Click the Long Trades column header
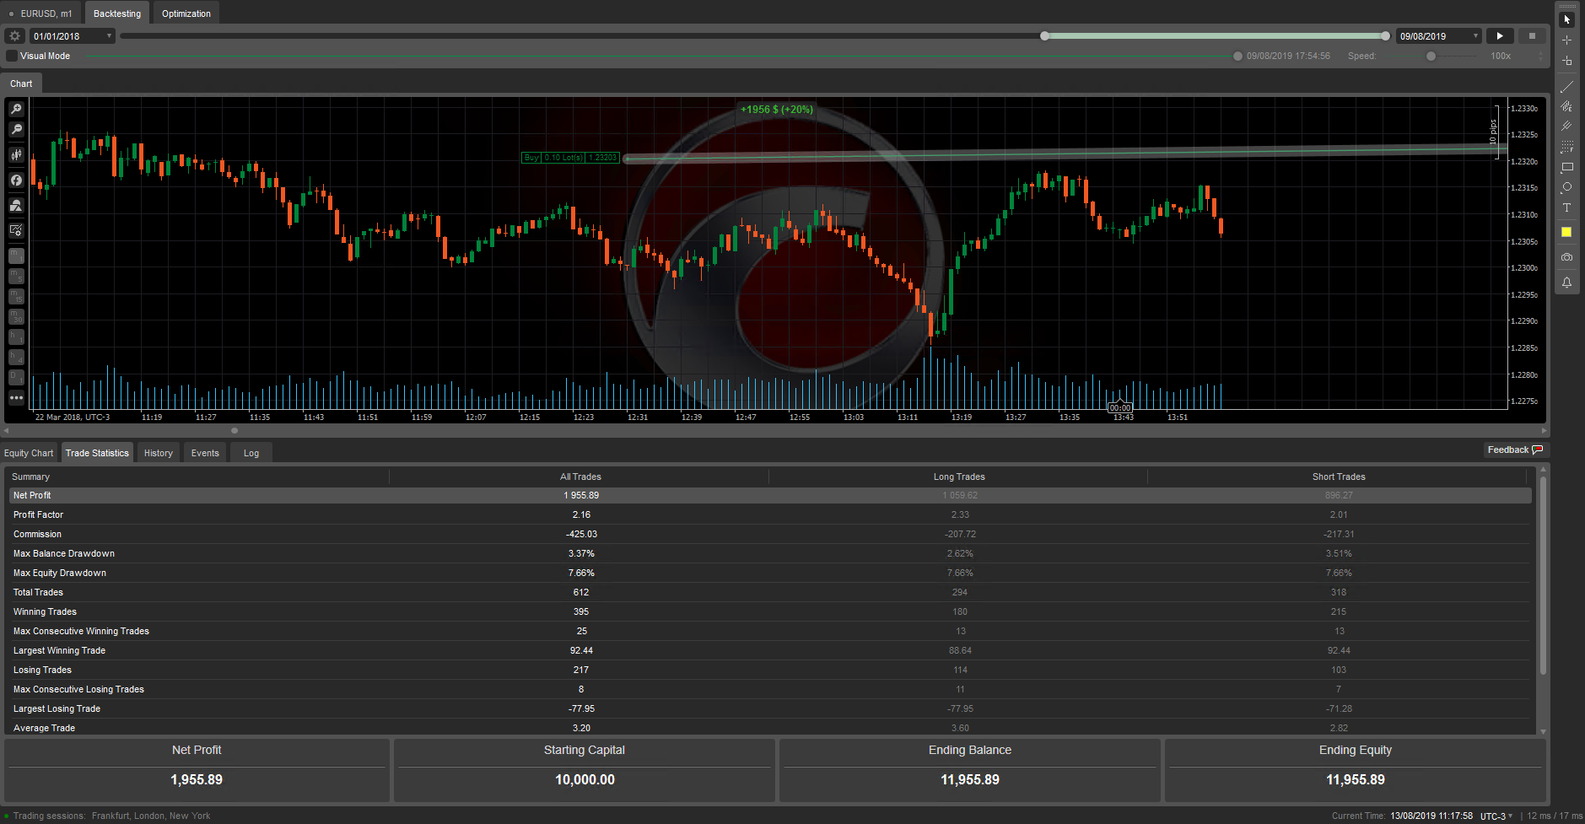 959,477
